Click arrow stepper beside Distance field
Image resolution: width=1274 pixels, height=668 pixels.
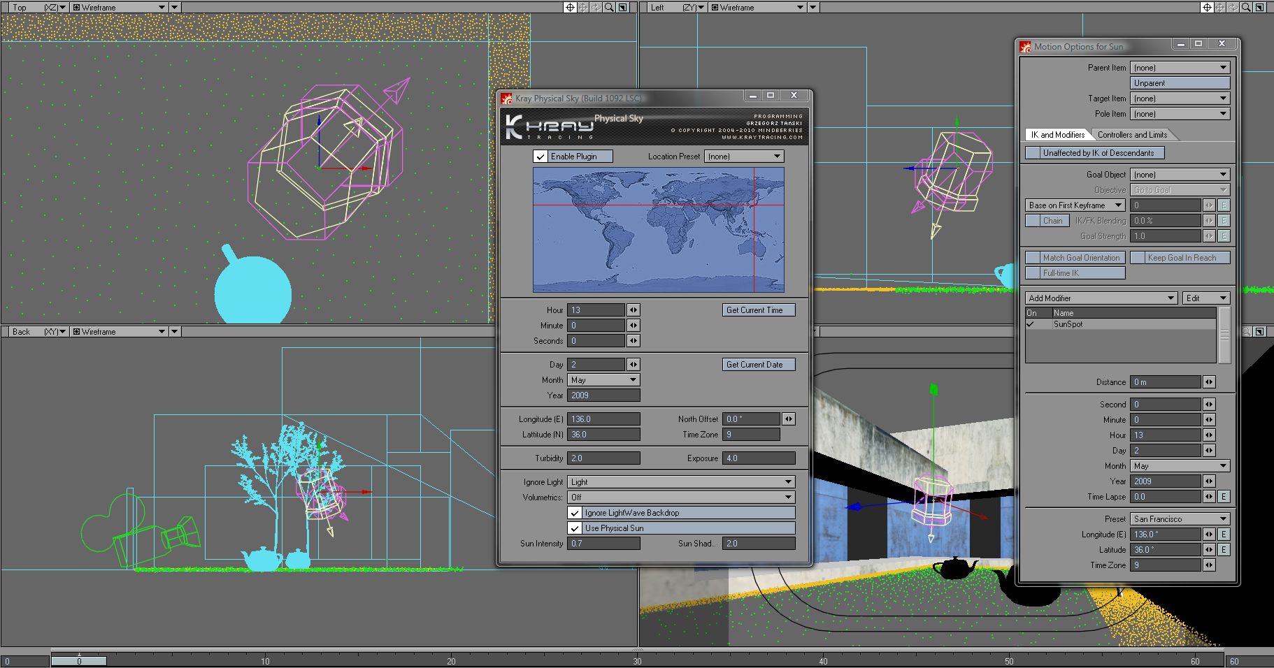1208,382
